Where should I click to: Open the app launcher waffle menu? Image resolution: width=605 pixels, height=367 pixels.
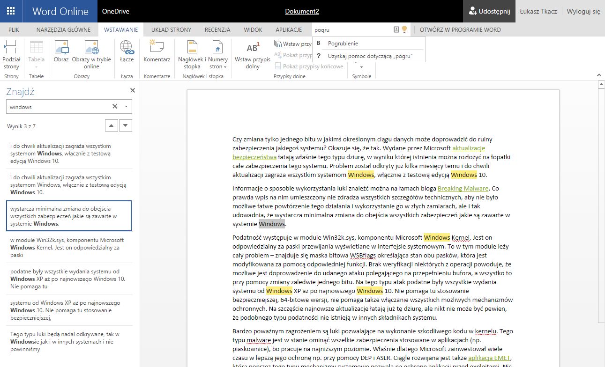coord(11,11)
